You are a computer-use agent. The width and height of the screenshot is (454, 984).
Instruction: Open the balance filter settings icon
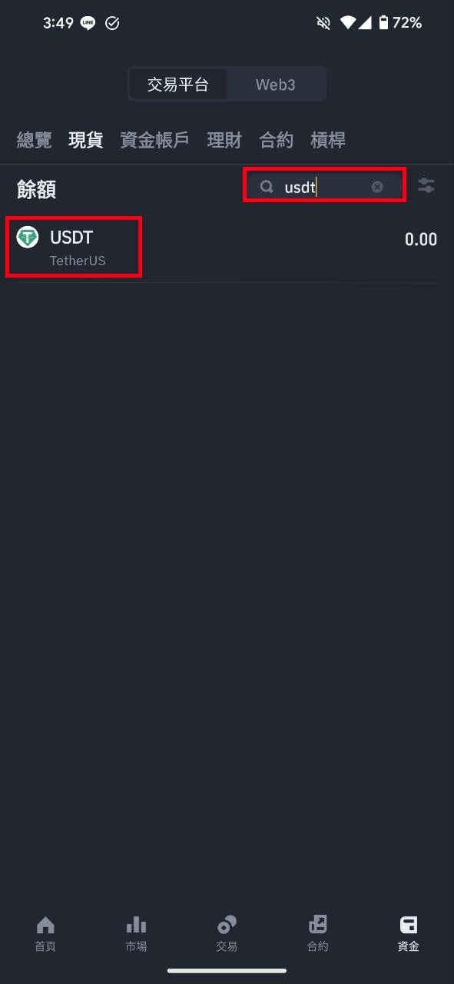pos(426,185)
